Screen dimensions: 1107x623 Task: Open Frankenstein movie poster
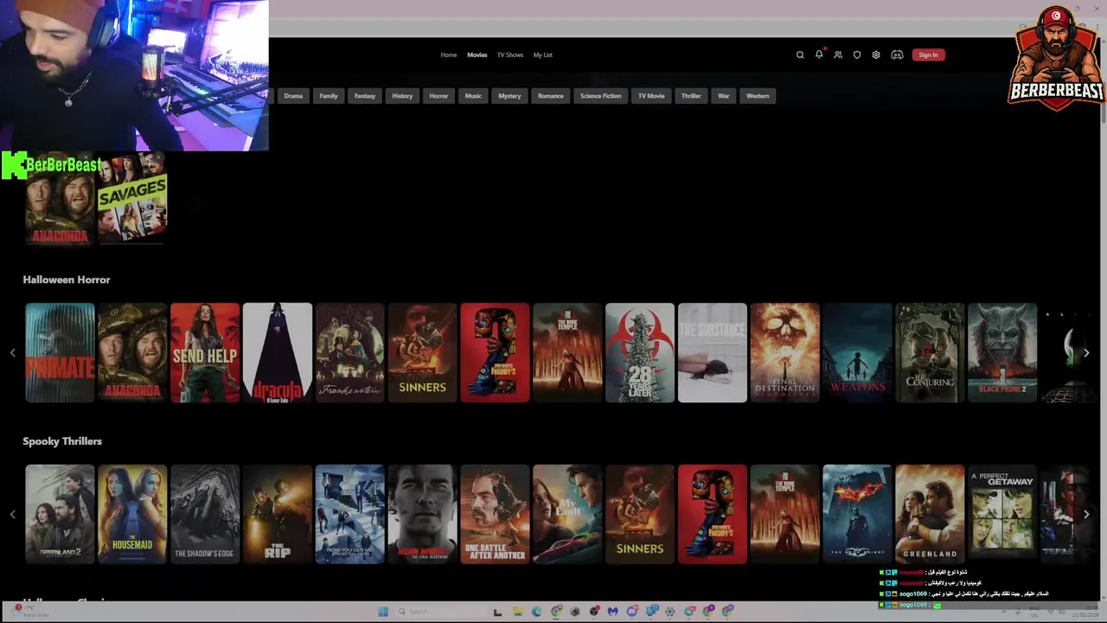(350, 352)
